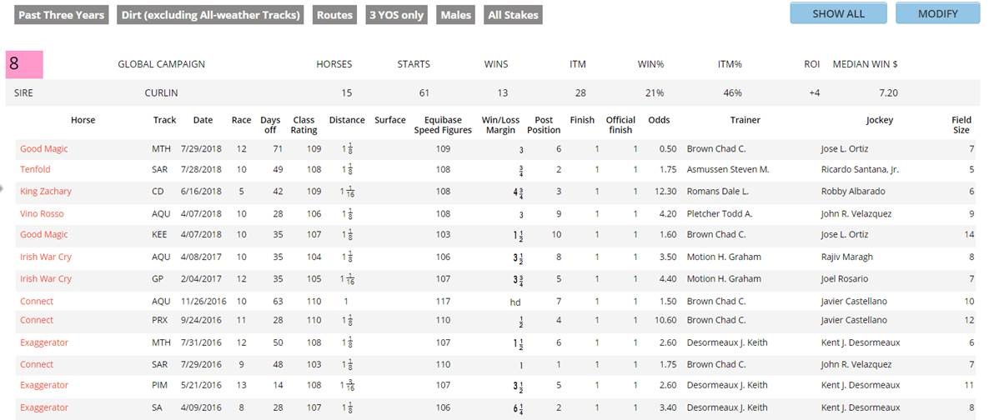Open Irish War Cry link in 2/04/2017 row
This screenshot has height=420, width=999.
[x=46, y=279]
